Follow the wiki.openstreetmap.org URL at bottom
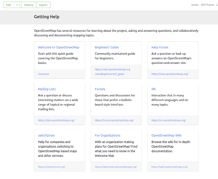Screen dimensions: 218x179 tap(169, 167)
